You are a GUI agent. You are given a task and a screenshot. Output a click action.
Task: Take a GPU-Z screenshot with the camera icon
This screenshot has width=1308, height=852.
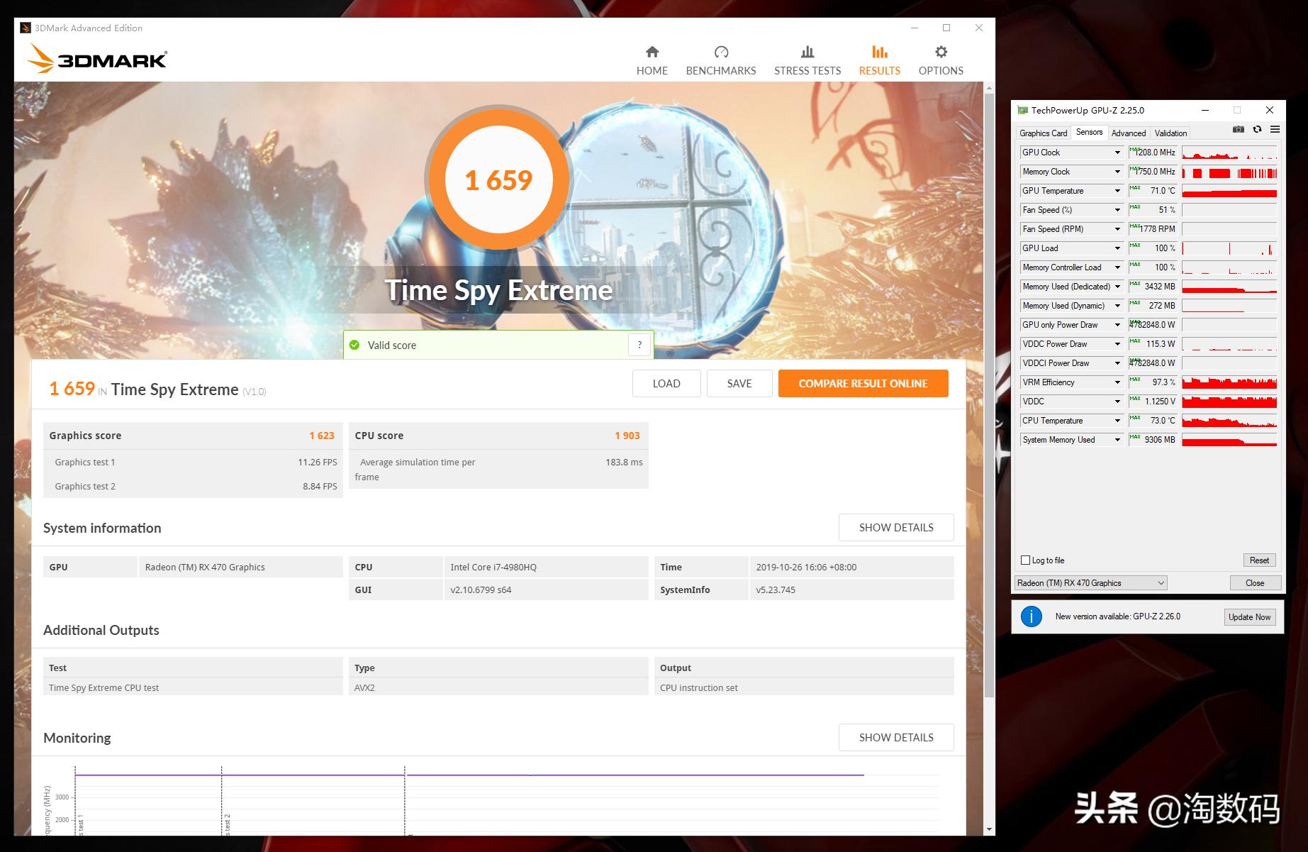[x=1238, y=130]
